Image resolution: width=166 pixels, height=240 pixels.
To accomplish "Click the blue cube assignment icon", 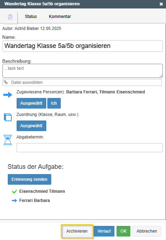I will (x=8, y=117).
